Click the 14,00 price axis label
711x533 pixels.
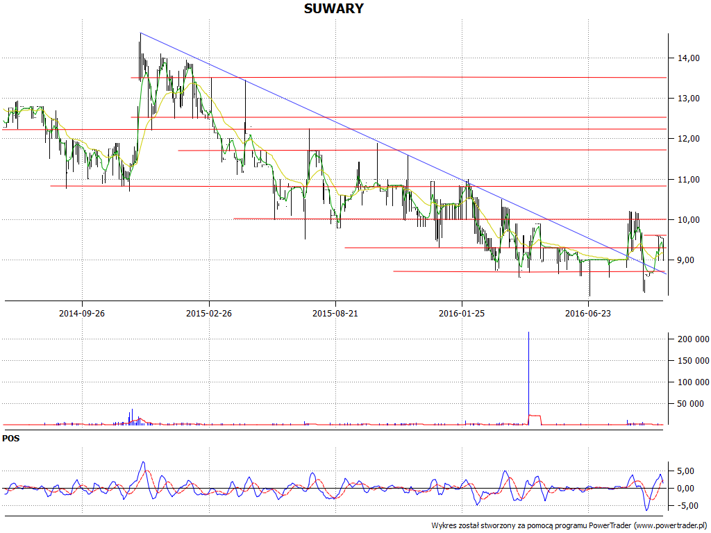pos(688,58)
